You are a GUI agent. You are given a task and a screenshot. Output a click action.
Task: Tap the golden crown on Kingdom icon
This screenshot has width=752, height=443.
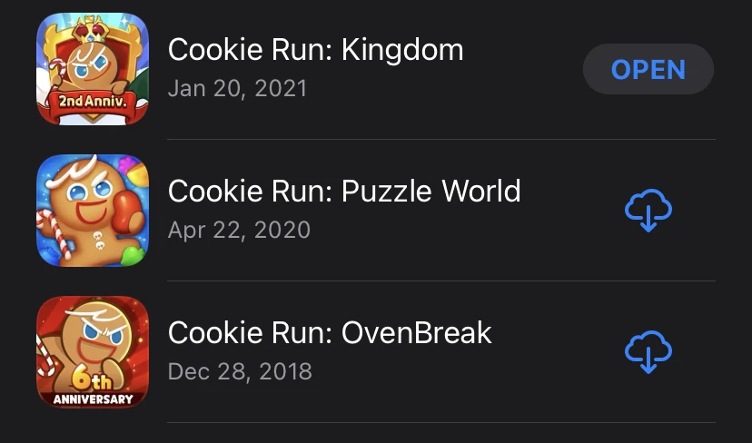point(91,31)
